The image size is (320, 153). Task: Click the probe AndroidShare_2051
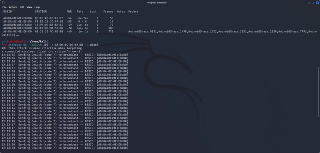(x=232, y=32)
